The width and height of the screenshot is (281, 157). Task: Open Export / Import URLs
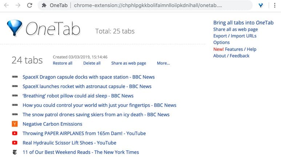[235, 36]
